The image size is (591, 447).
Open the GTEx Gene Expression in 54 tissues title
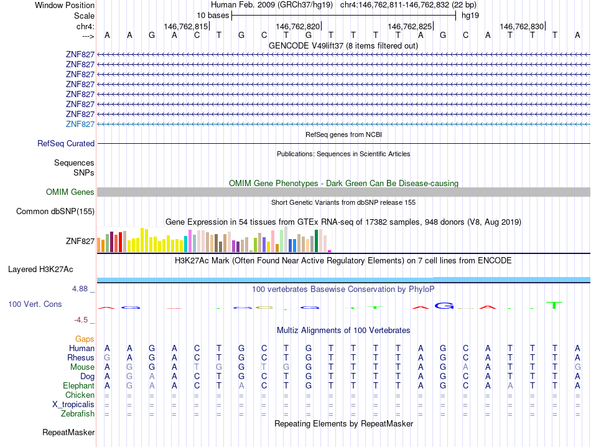(x=343, y=222)
